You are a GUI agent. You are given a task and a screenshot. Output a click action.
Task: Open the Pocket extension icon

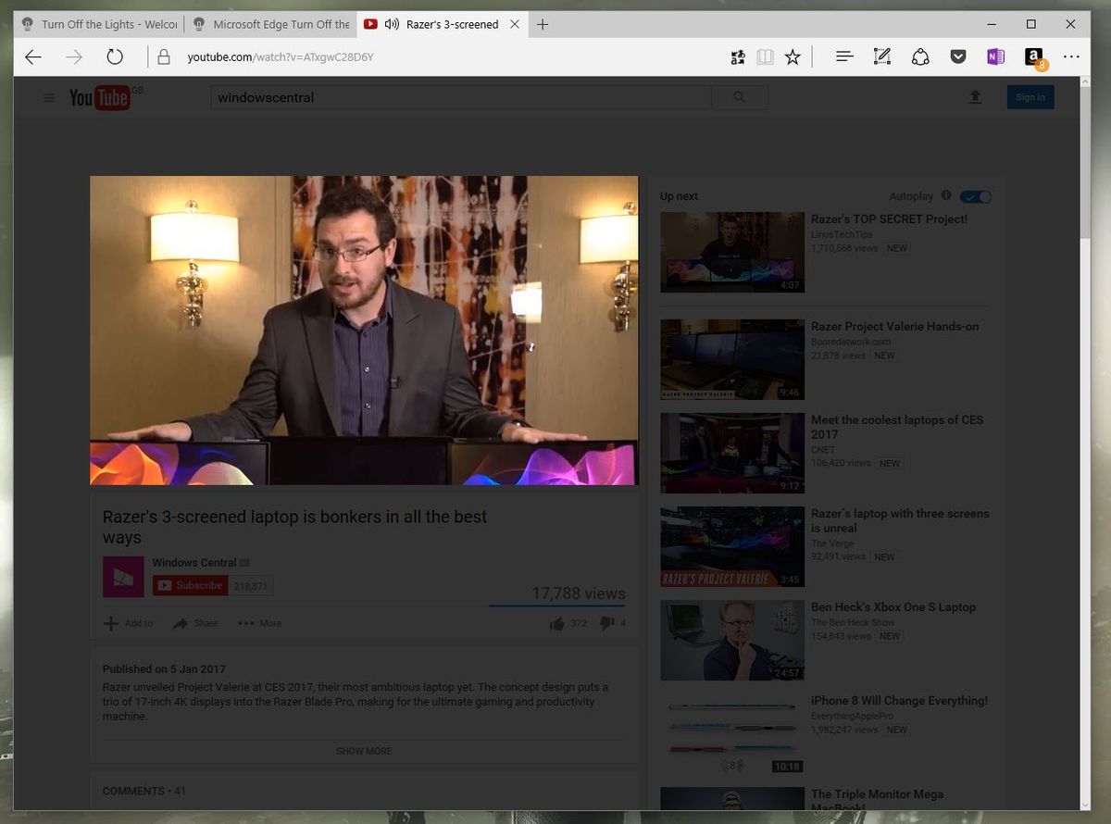click(958, 56)
